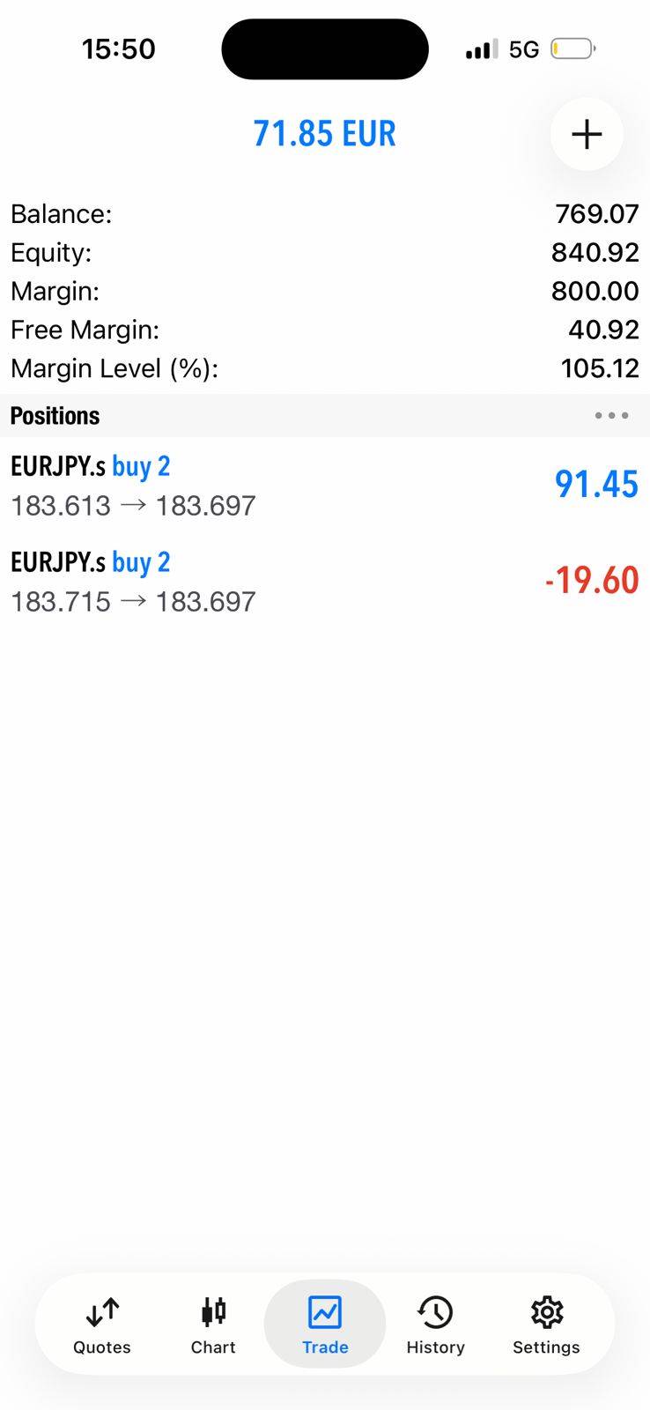Viewport: 650px width, 1410px height.
Task: Tap the Free Margin row
Action: point(325,330)
